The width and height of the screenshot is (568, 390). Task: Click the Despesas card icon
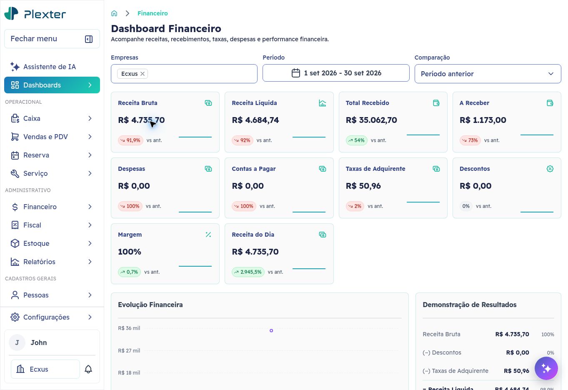click(x=208, y=169)
